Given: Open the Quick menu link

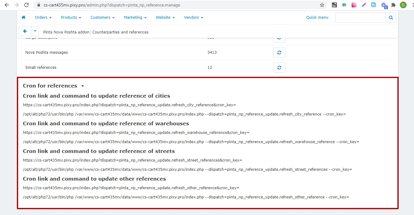Looking at the screenshot, I should 317,18.
